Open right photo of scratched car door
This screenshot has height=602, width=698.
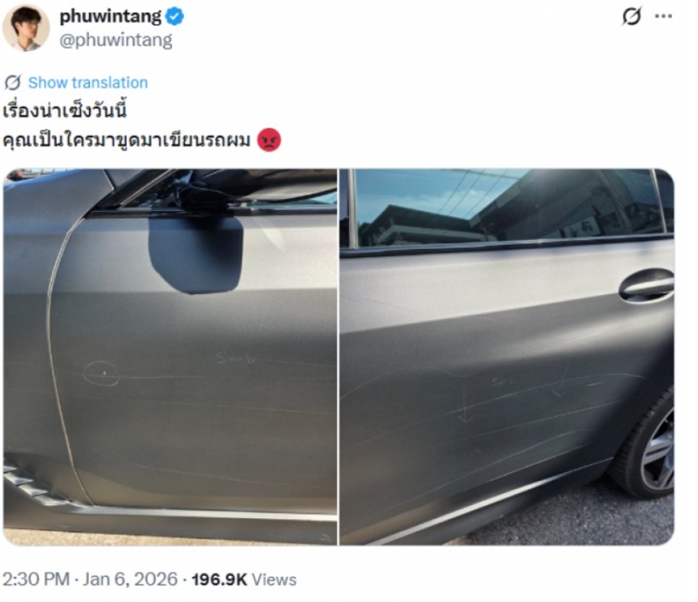pos(507,357)
